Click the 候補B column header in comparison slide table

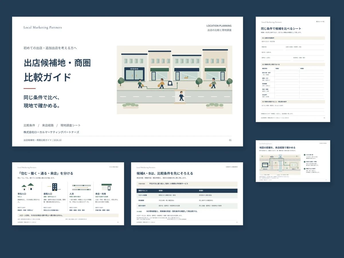201,190
